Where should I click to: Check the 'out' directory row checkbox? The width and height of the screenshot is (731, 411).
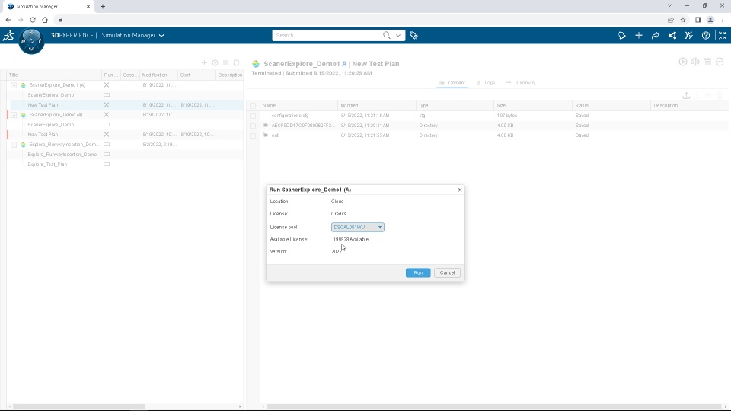coord(253,135)
